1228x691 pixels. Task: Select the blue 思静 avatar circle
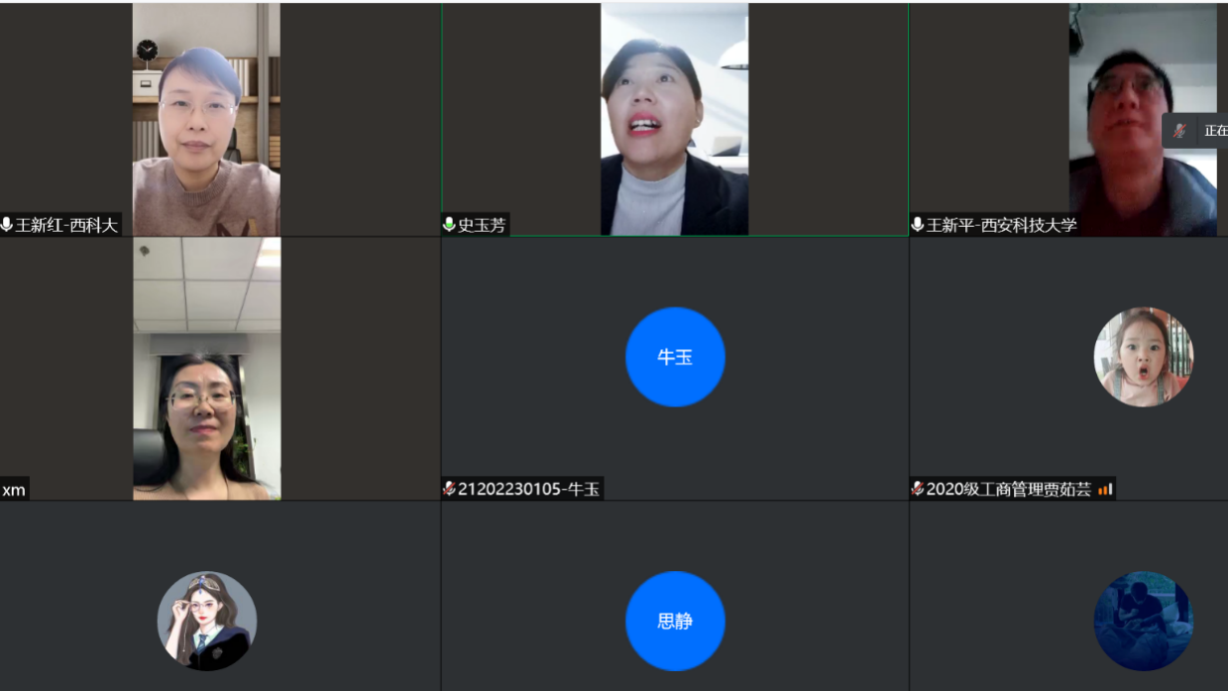pyautogui.click(x=675, y=622)
